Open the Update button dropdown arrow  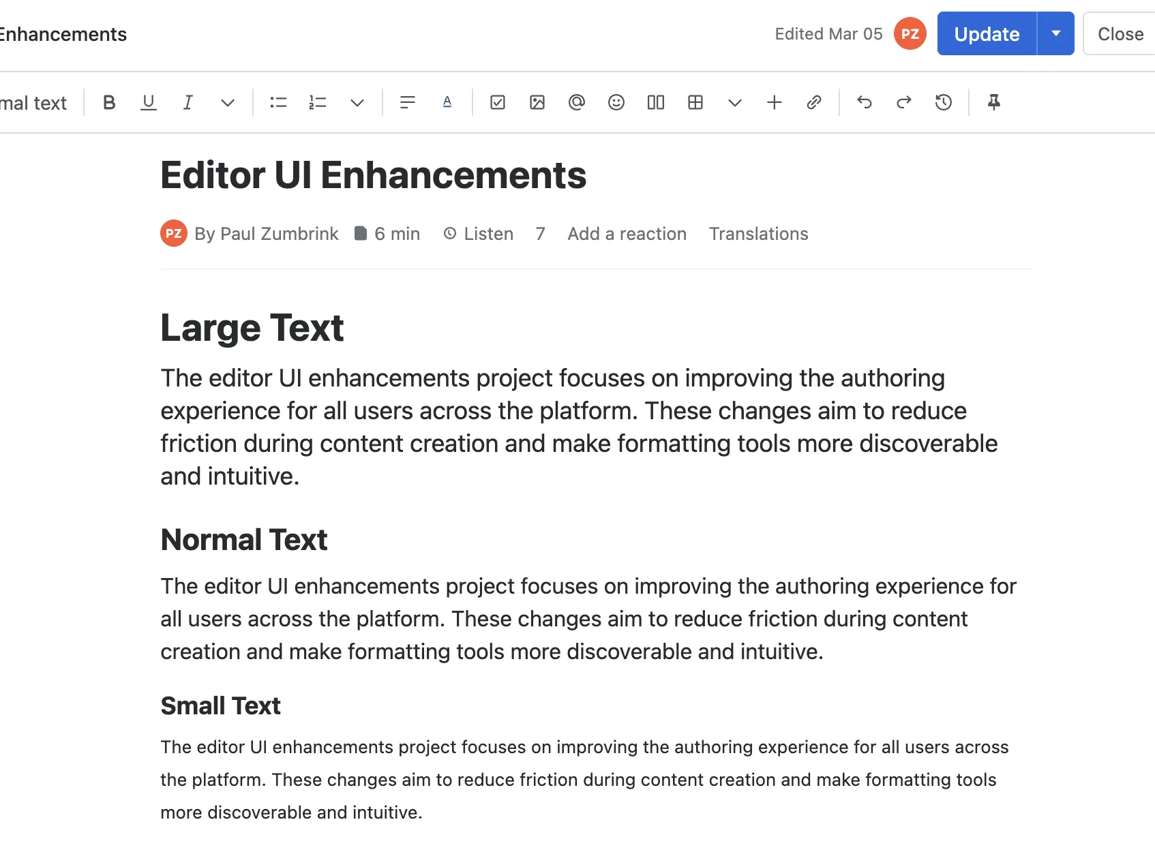pos(1056,34)
